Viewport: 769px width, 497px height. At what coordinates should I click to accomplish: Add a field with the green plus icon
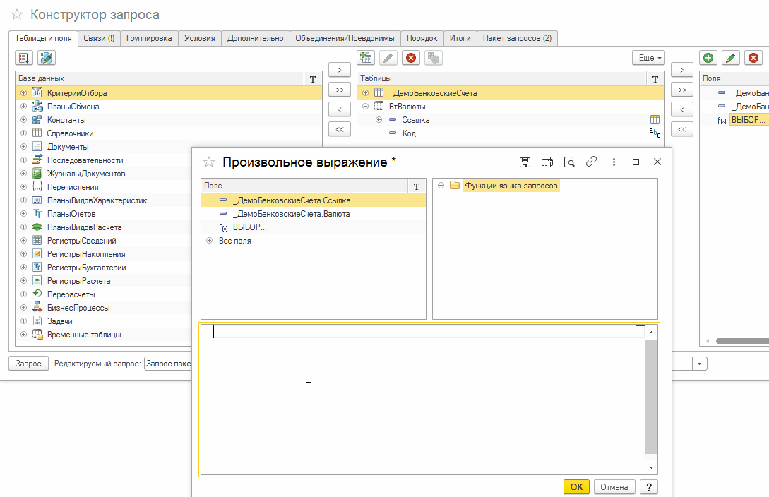pos(708,58)
